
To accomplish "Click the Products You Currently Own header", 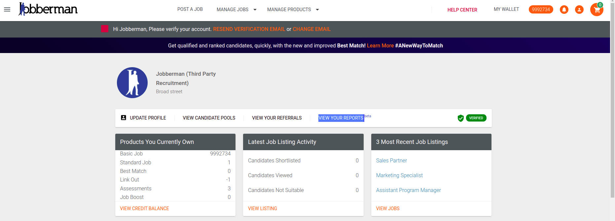I will point(175,142).
